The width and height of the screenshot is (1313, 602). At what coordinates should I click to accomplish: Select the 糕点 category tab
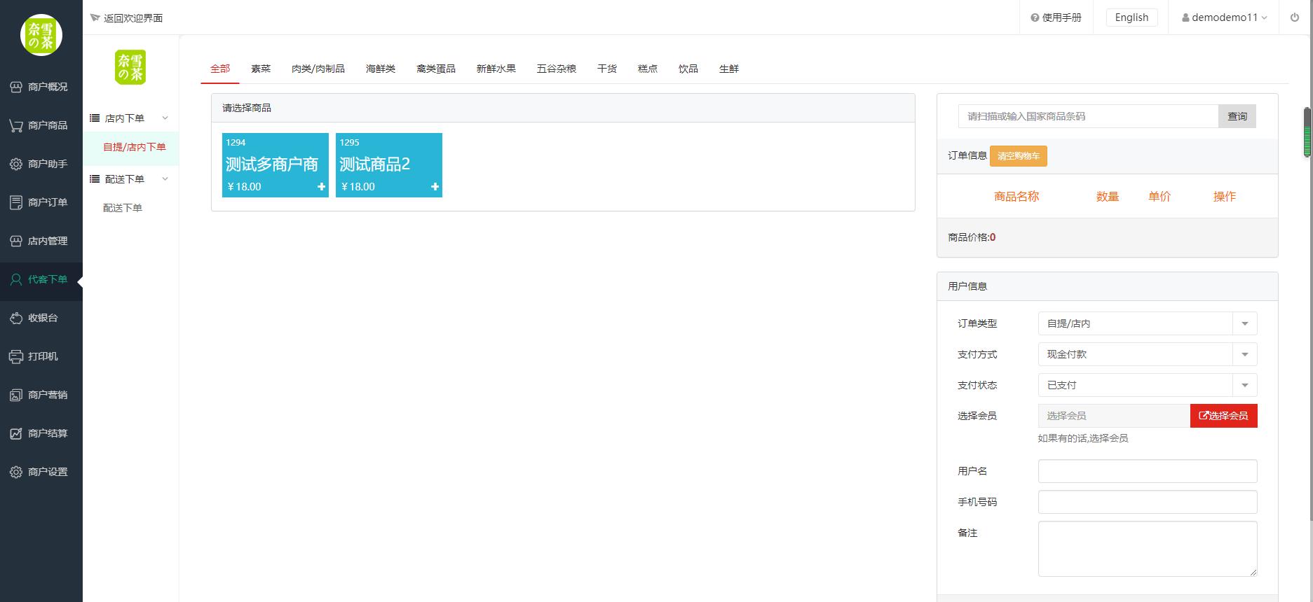coord(648,69)
